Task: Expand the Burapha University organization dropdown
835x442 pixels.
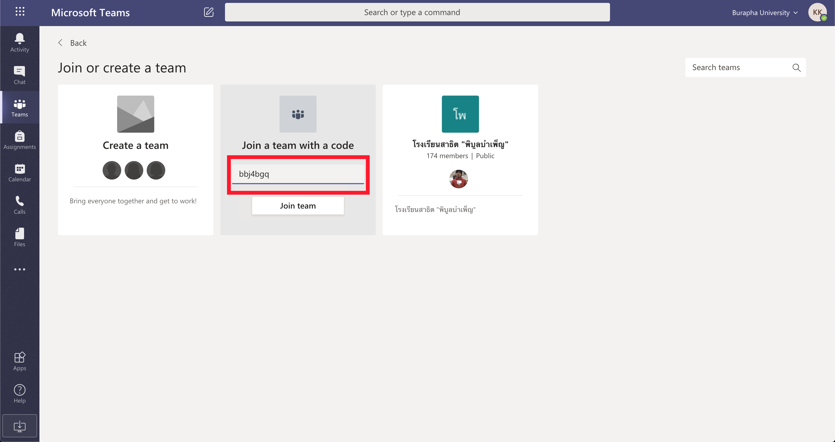Action: pyautogui.click(x=765, y=13)
